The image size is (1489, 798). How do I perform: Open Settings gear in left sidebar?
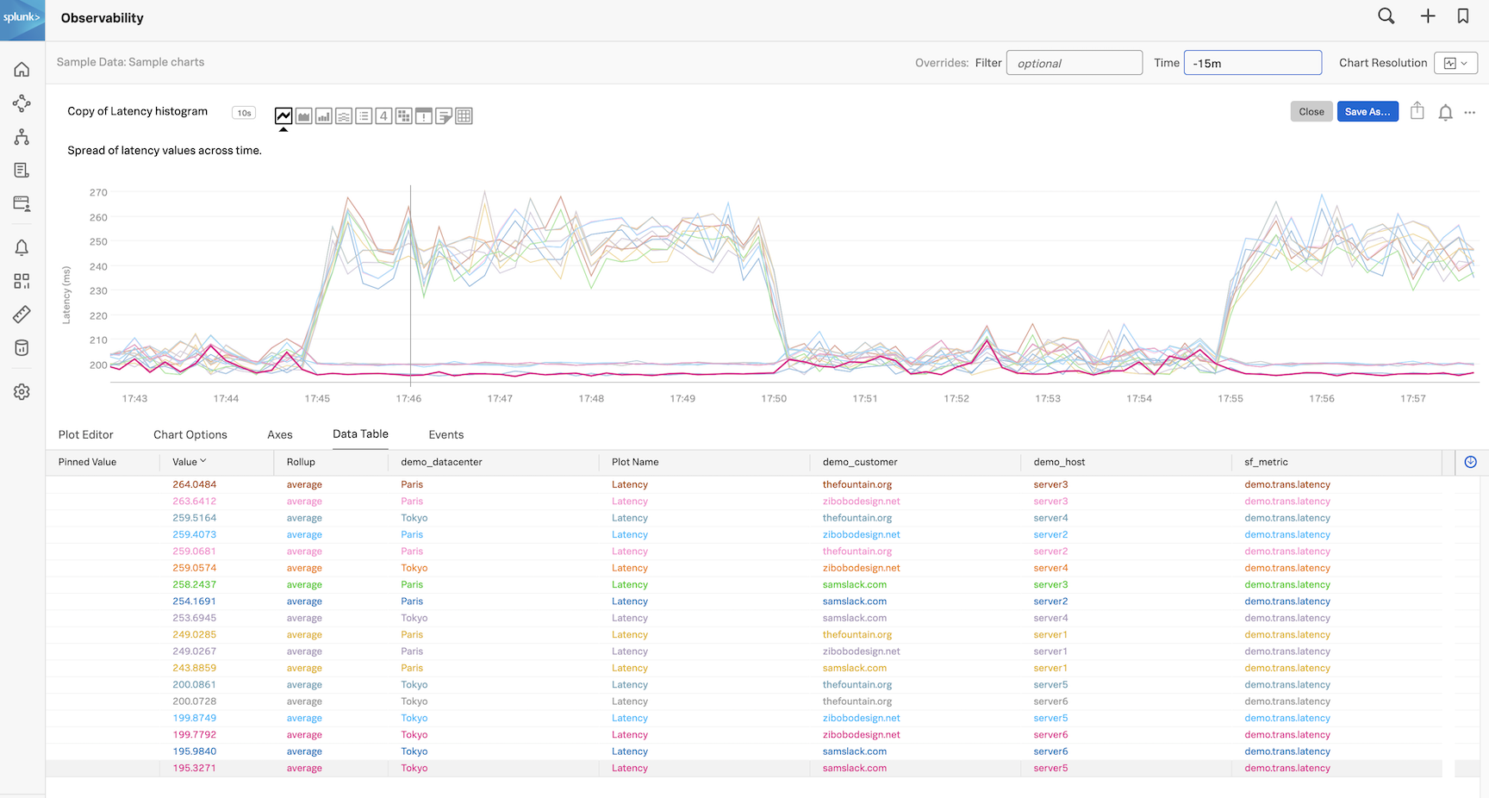[22, 391]
